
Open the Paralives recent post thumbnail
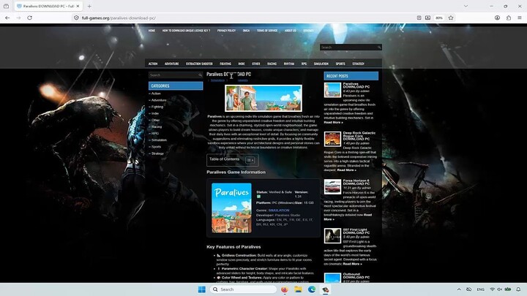click(332, 90)
